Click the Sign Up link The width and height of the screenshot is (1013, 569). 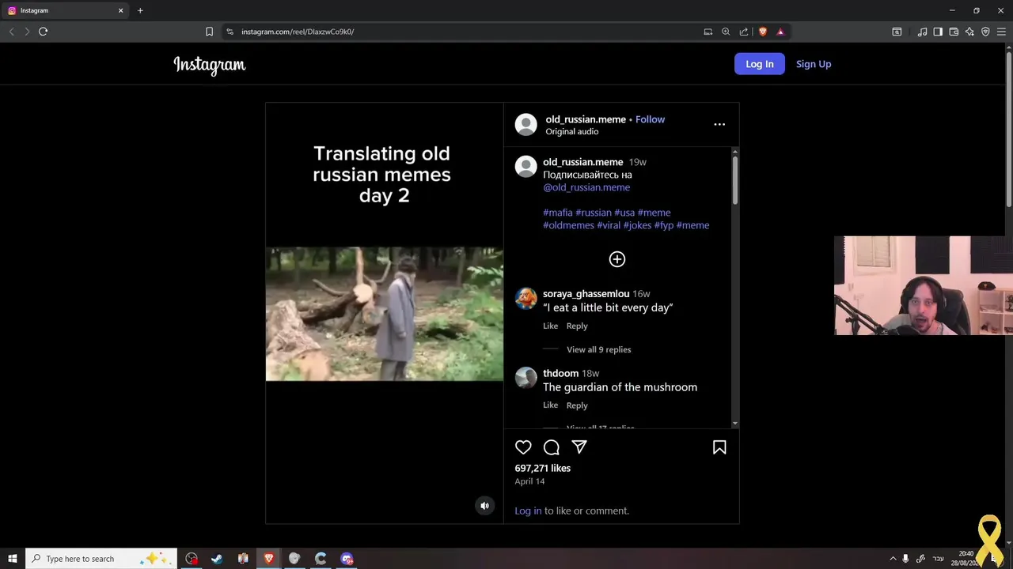[814, 64]
